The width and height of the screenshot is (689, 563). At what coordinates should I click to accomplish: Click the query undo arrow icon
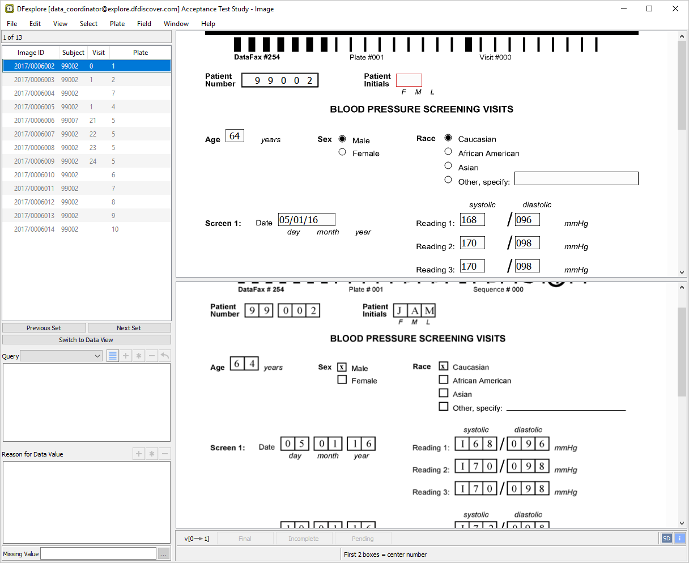[164, 356]
